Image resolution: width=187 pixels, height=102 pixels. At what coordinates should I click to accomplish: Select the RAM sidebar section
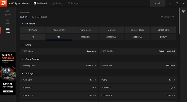[x=8, y=31]
